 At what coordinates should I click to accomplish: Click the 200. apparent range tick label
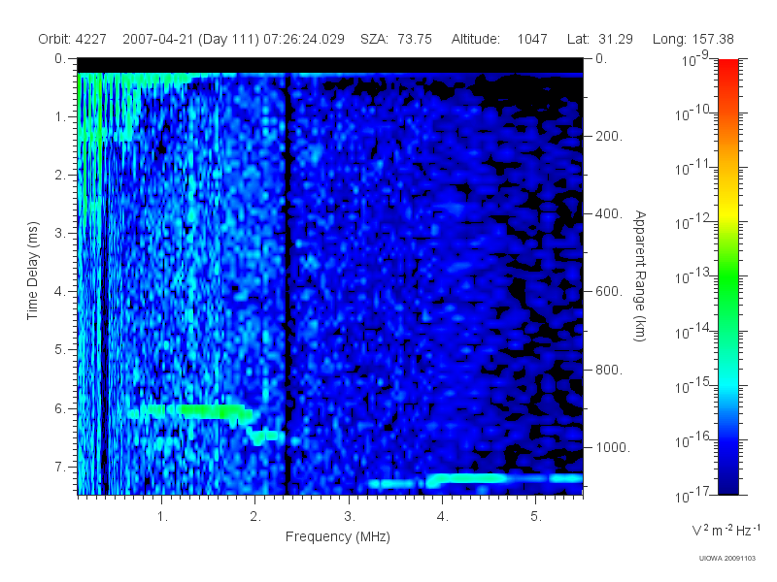[x=609, y=136]
